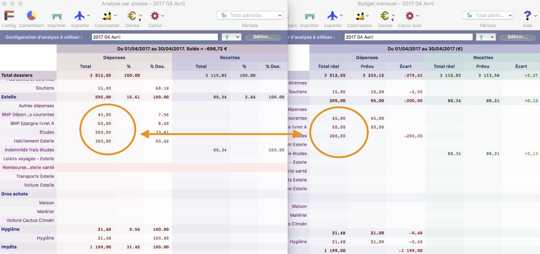Expand Colorisation arrow in Analyse window
The width and height of the screenshot is (540, 254).
(115, 16)
